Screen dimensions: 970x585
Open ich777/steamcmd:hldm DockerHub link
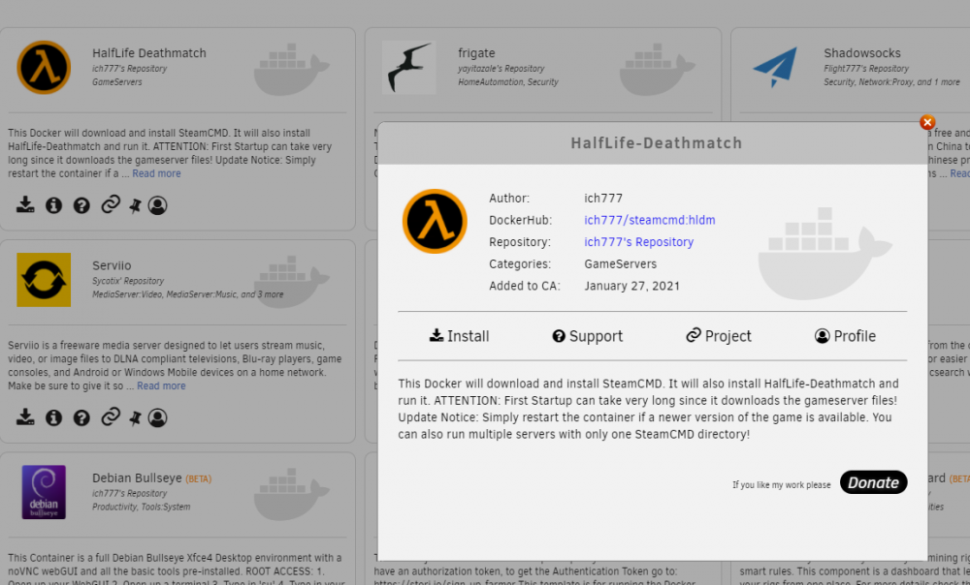650,220
